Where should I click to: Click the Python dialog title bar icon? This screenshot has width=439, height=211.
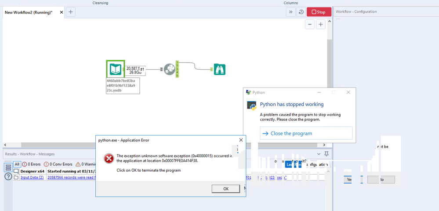click(248, 92)
